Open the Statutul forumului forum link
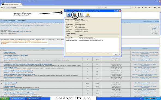Screen dimensions: 161x100 (x=9, y=52)
